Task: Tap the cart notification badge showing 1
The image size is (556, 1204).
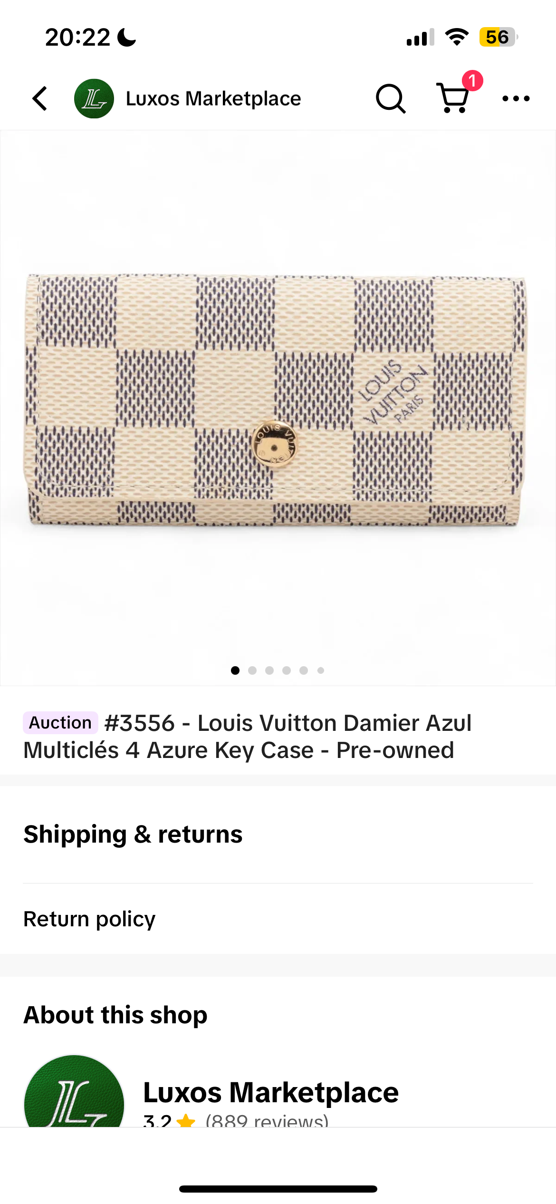Action: tap(472, 81)
